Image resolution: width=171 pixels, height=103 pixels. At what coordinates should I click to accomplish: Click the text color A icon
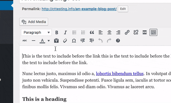pyautogui.click(x=42, y=41)
